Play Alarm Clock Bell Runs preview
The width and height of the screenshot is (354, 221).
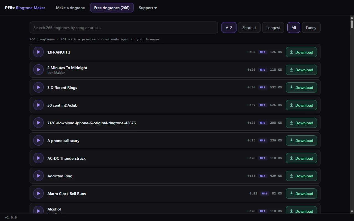click(38, 193)
